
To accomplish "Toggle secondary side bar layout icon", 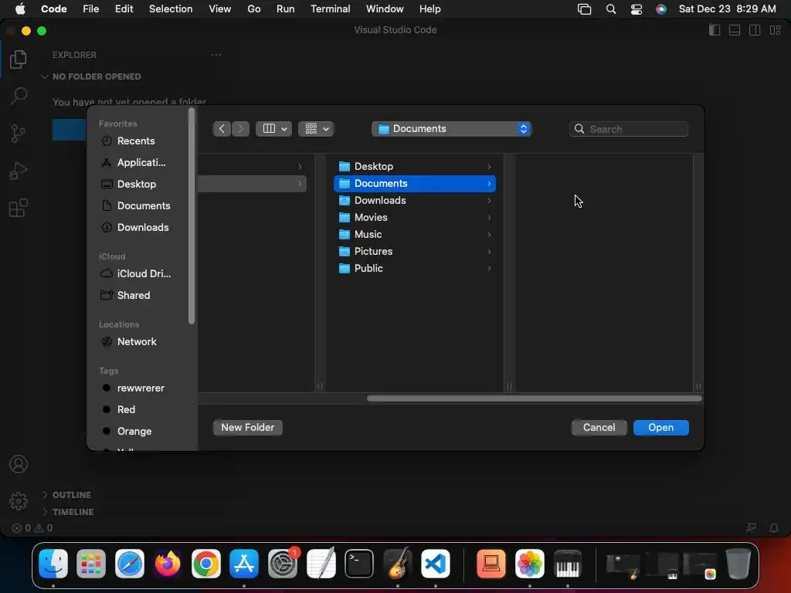I will click(755, 30).
